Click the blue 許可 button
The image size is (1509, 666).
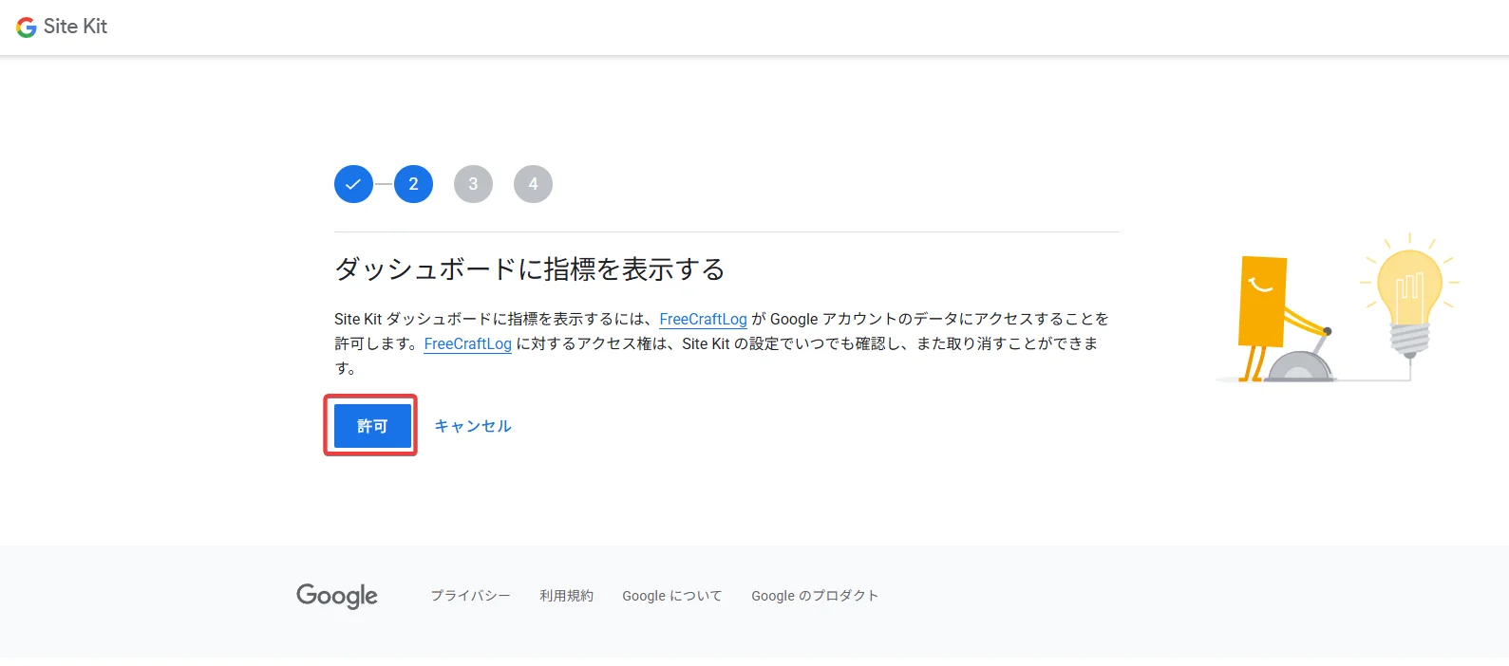point(372,426)
